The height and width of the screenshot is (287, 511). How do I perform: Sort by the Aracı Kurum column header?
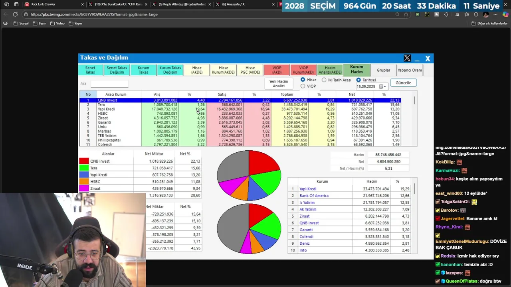[x=116, y=94]
